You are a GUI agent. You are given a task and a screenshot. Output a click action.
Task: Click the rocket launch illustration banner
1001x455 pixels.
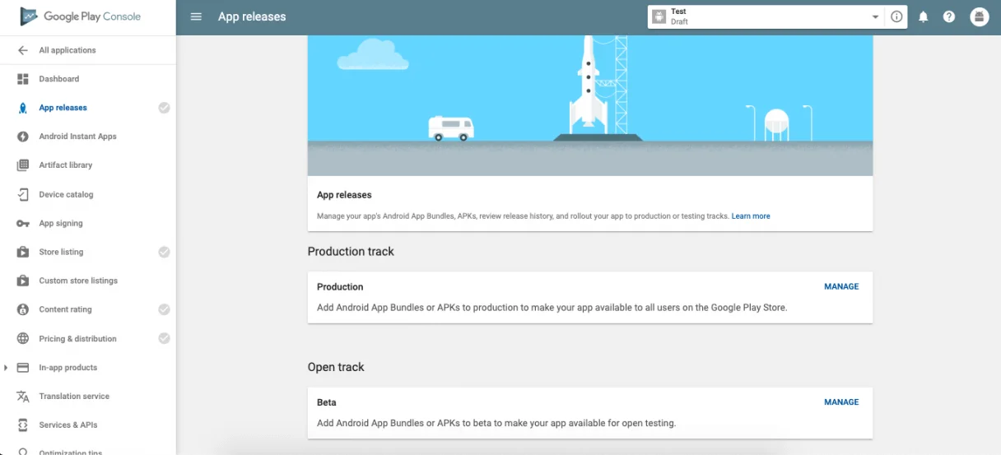pyautogui.click(x=590, y=105)
